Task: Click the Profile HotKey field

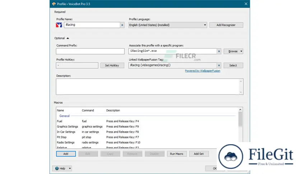Action: point(77,65)
